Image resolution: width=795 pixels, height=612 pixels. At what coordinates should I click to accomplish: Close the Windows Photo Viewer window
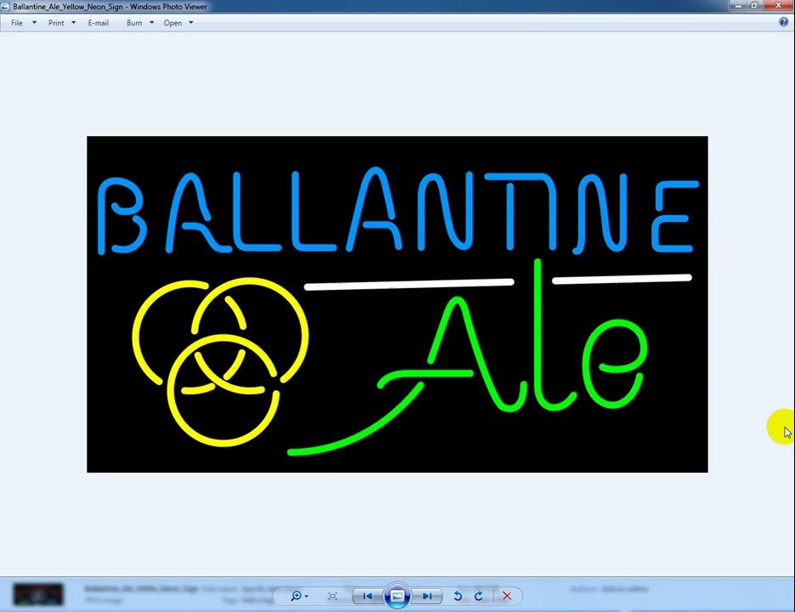click(x=778, y=6)
